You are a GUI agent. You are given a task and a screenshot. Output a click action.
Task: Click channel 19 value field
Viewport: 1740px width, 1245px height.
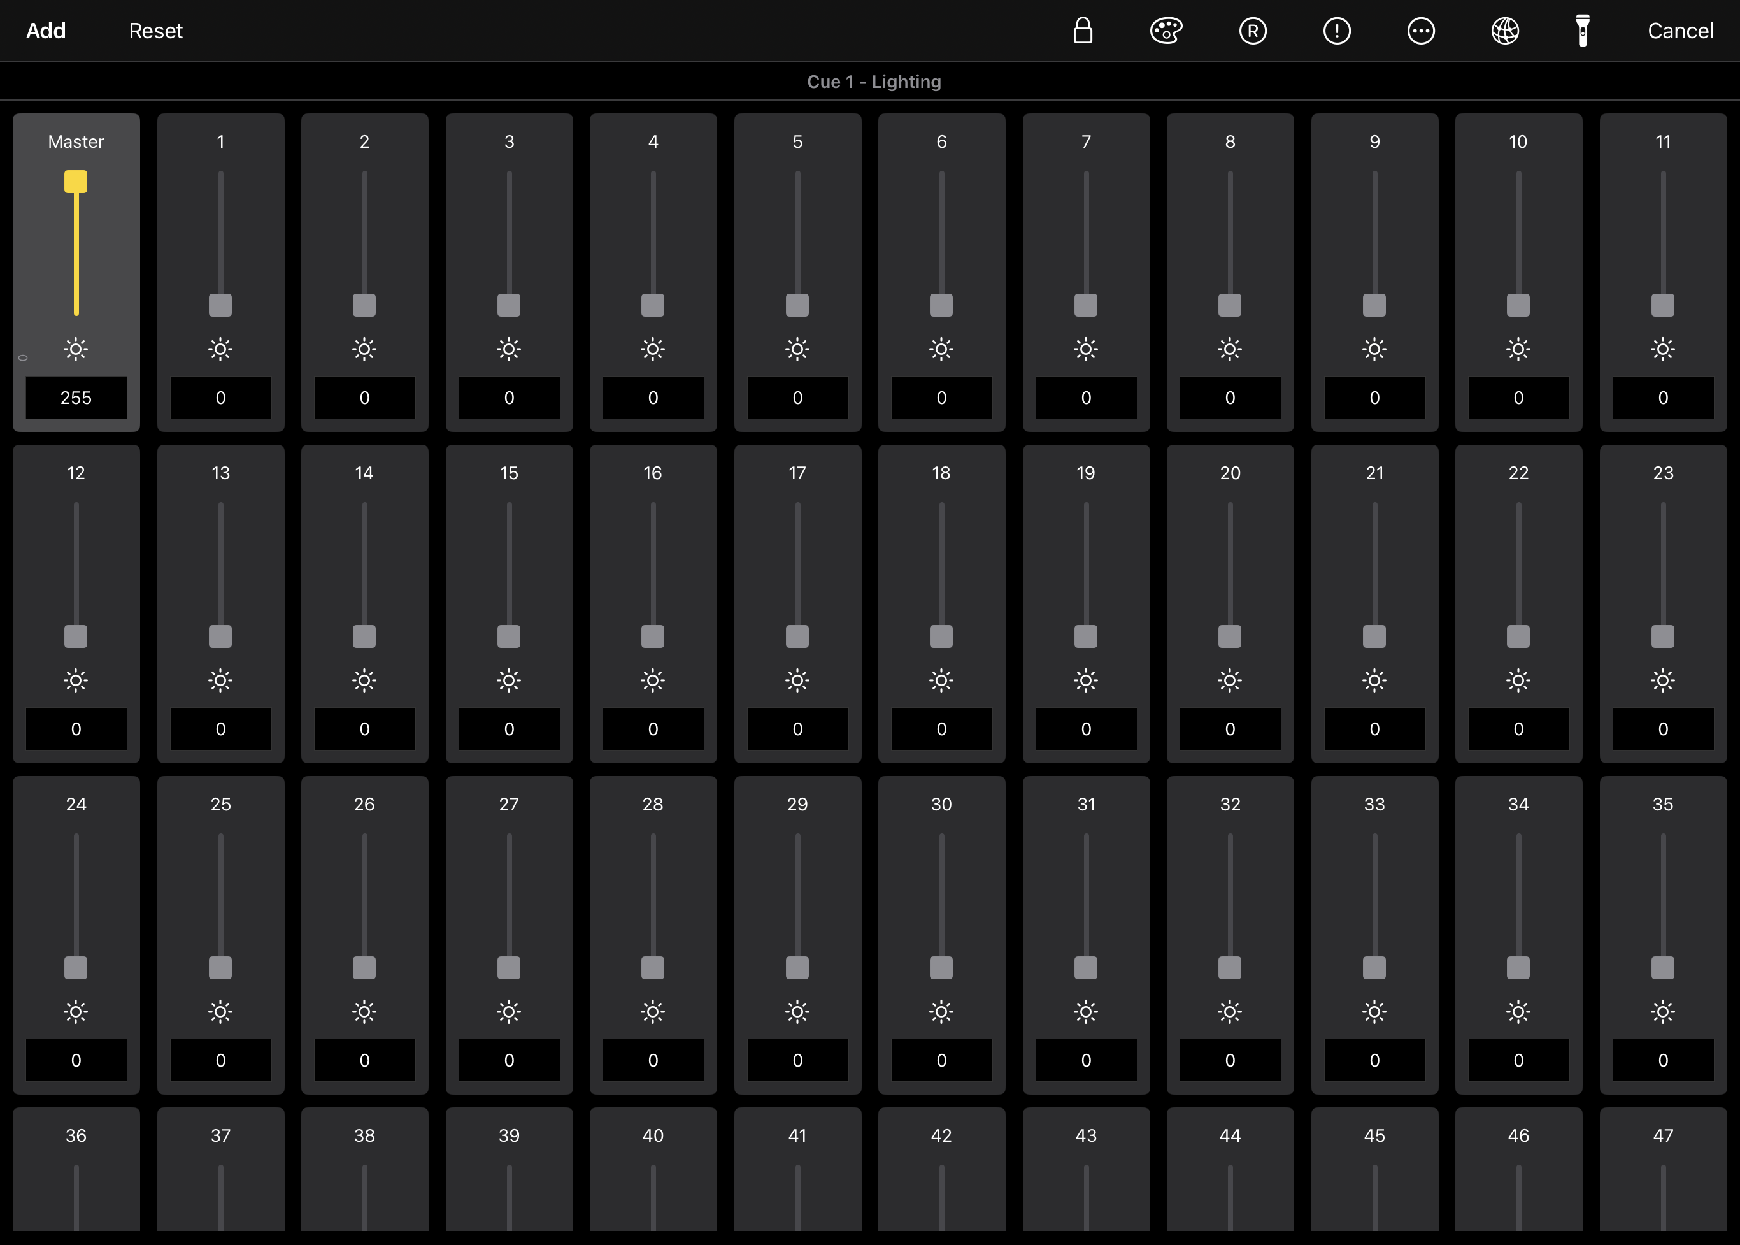[x=1086, y=728]
